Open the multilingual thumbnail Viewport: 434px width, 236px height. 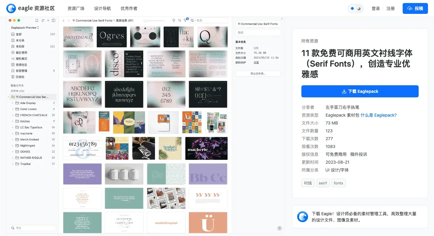(166, 222)
